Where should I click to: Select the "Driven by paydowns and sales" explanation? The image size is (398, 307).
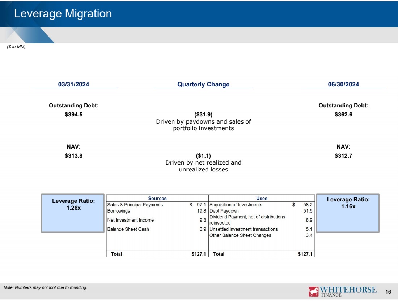pyautogui.click(x=203, y=125)
